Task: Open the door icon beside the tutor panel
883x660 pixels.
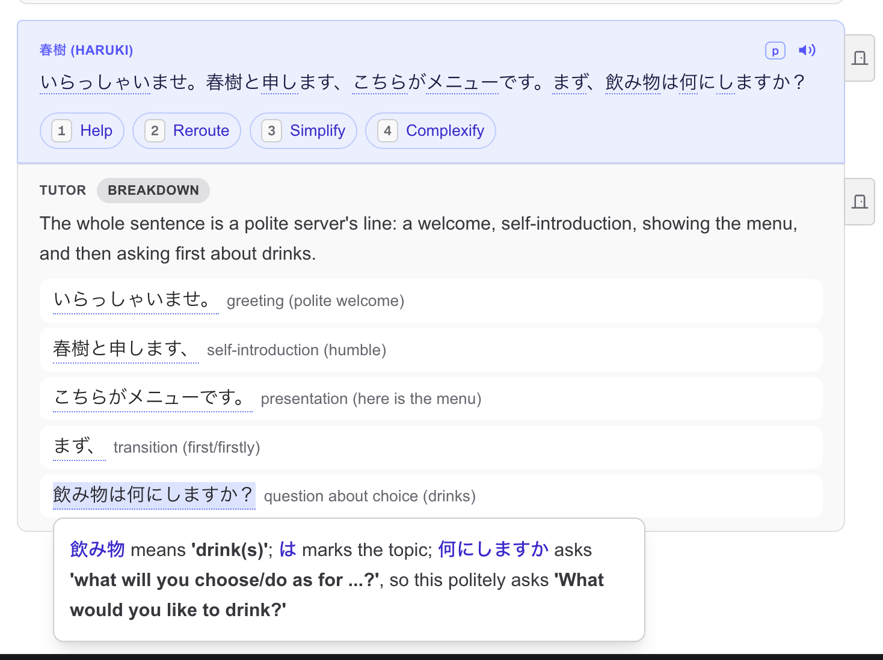Action: [860, 201]
